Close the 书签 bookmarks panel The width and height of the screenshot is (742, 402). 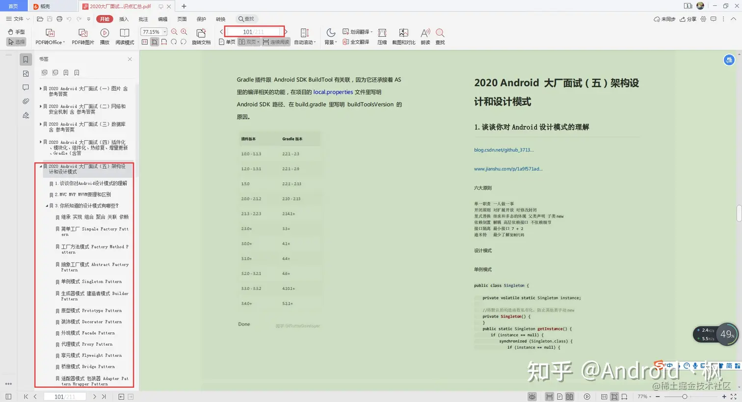point(130,59)
